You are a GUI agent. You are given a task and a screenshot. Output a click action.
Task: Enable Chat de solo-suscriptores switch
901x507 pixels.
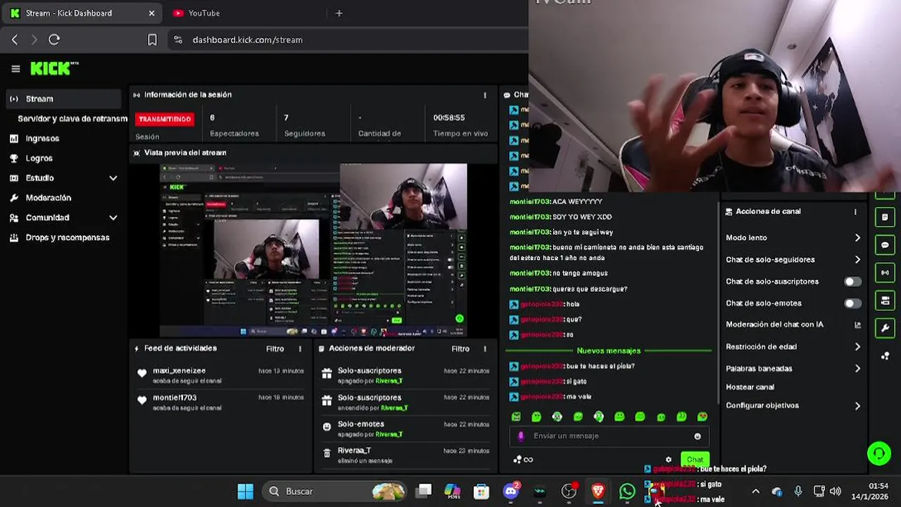coord(852,282)
